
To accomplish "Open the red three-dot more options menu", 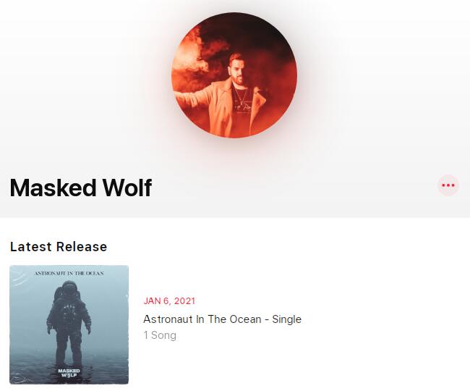I will point(448,185).
